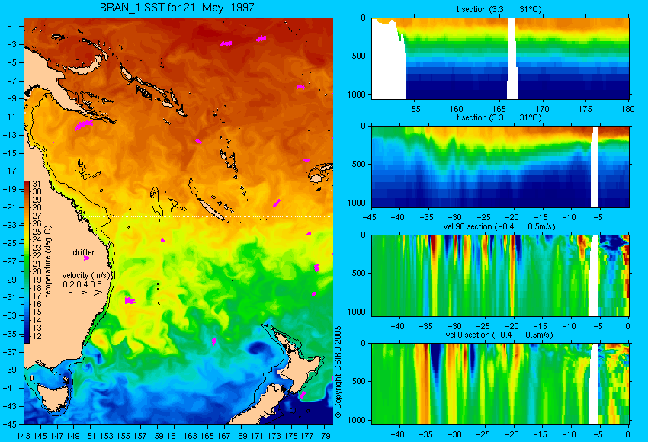648x442 pixels.
Task: Click the 'velocity (m/s)' legend label
Action: click(86, 275)
